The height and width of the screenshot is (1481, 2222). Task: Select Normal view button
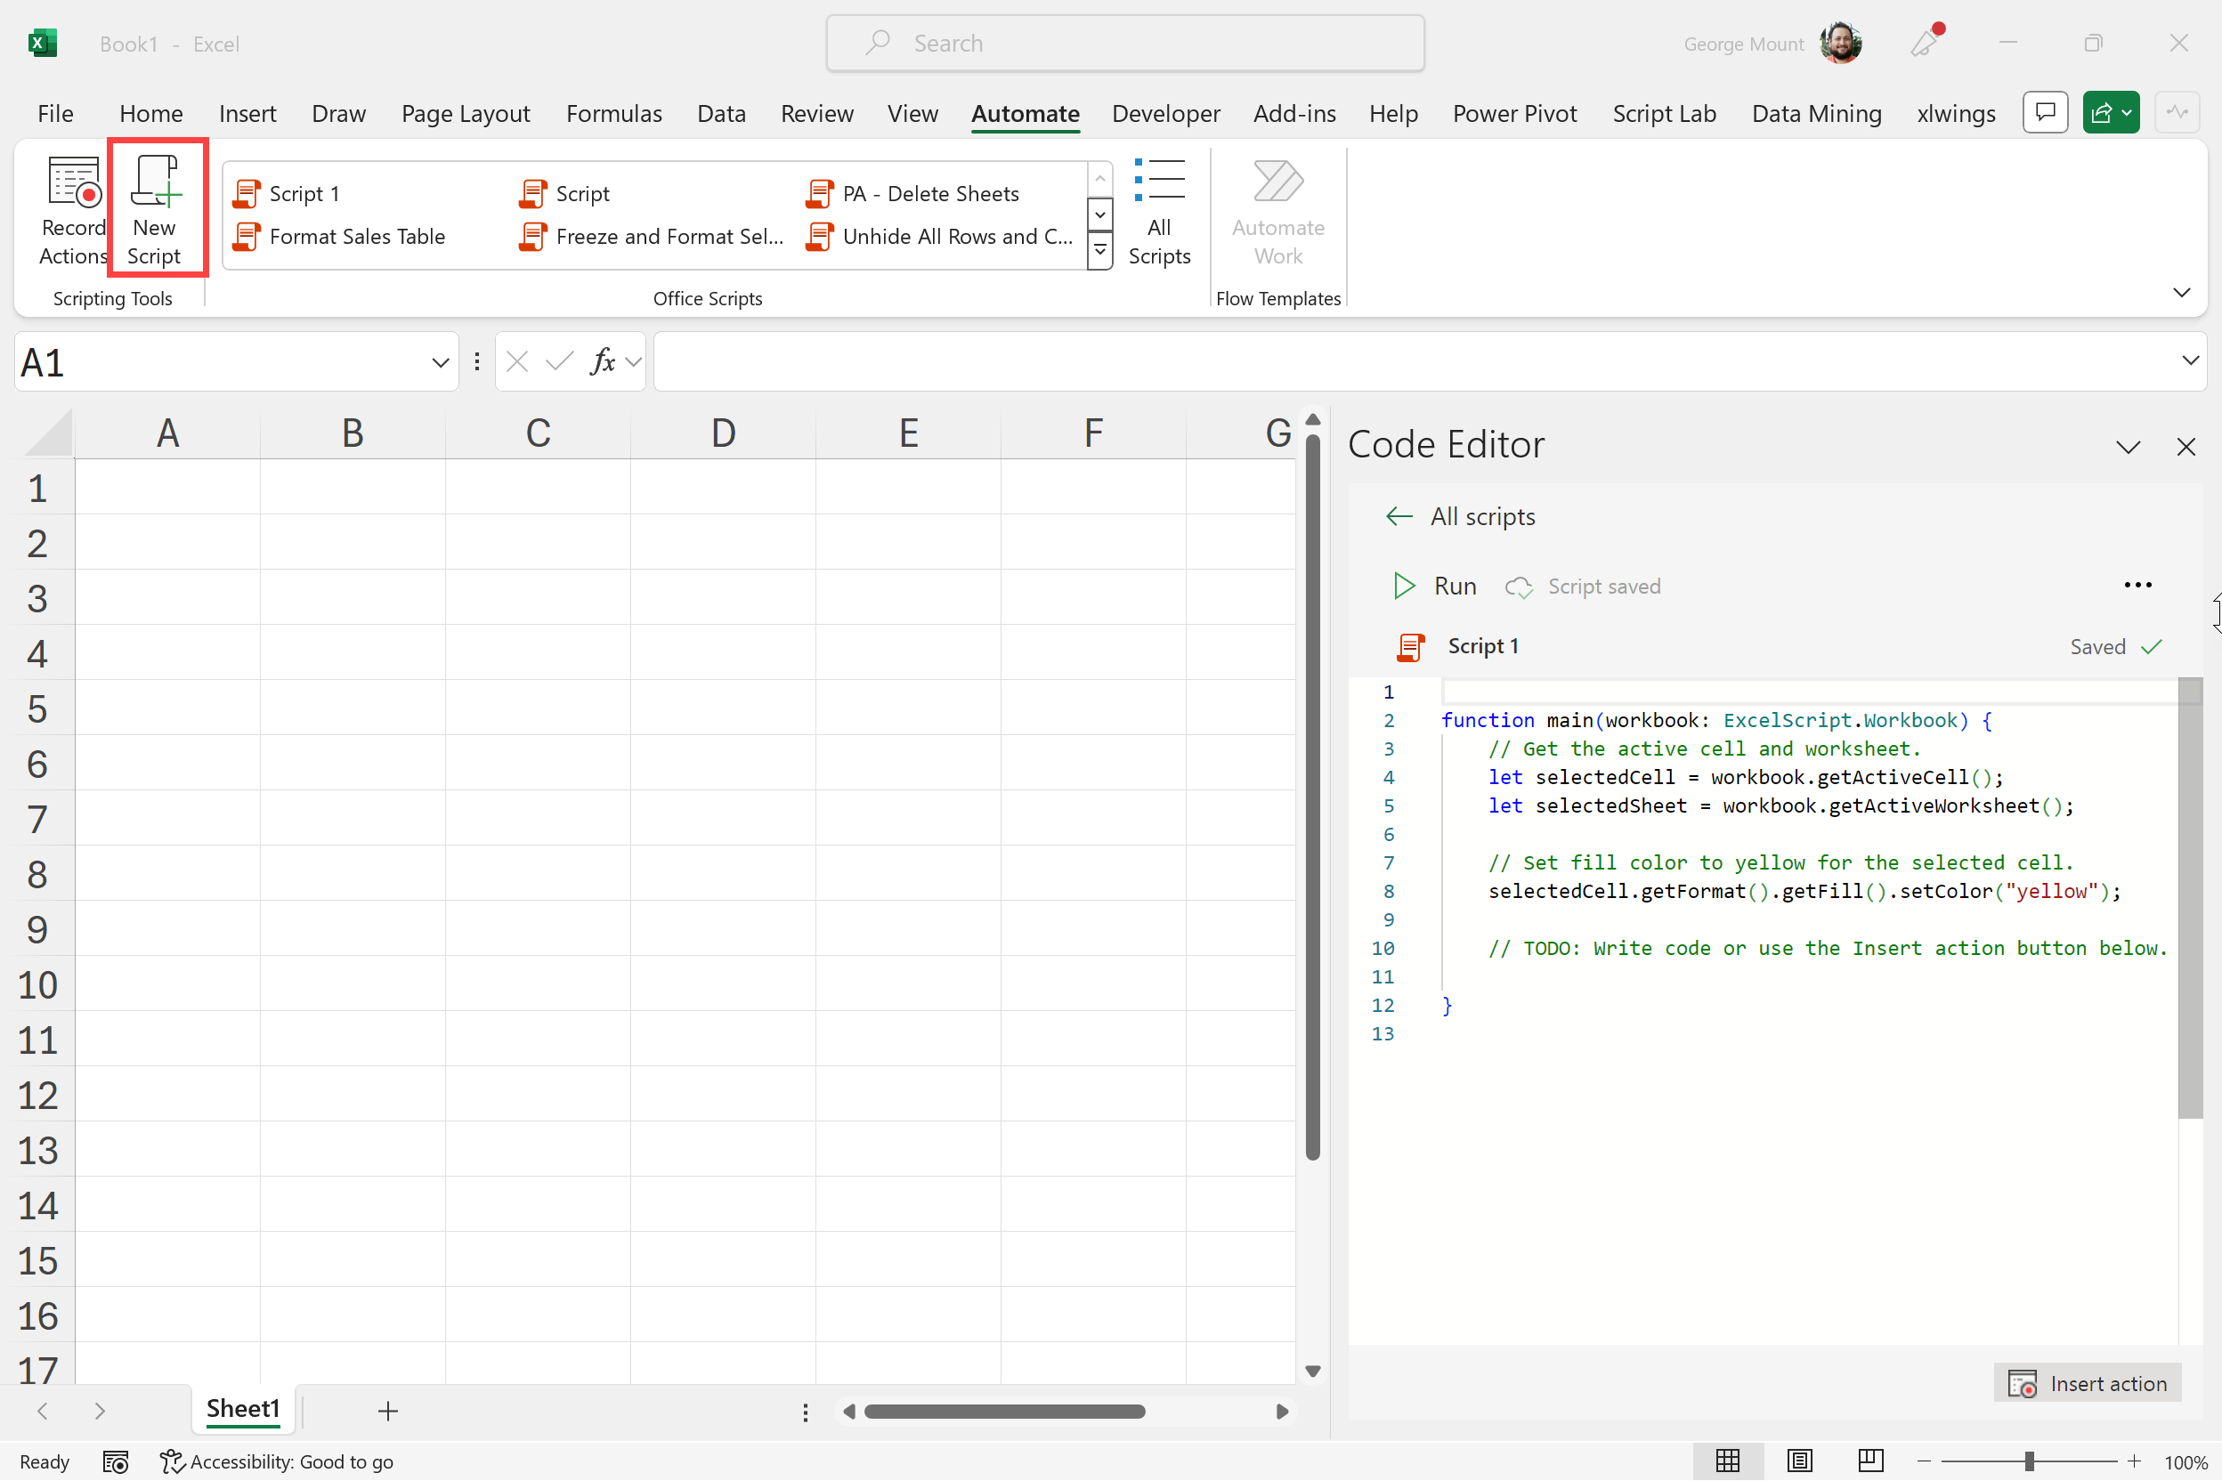click(1728, 1461)
